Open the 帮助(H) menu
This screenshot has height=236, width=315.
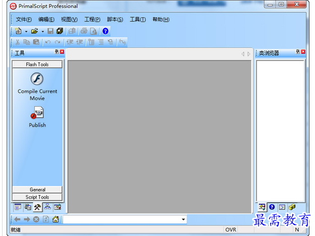pyautogui.click(x=161, y=20)
